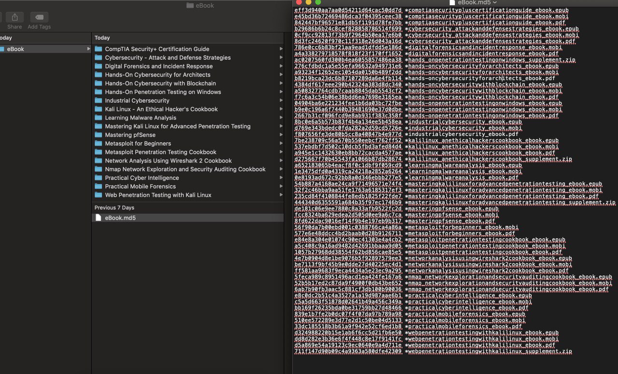This screenshot has width=618, height=374.
Task: Click the Hands-On Cybersecurity for Architects folder icon
Action: 98,75
